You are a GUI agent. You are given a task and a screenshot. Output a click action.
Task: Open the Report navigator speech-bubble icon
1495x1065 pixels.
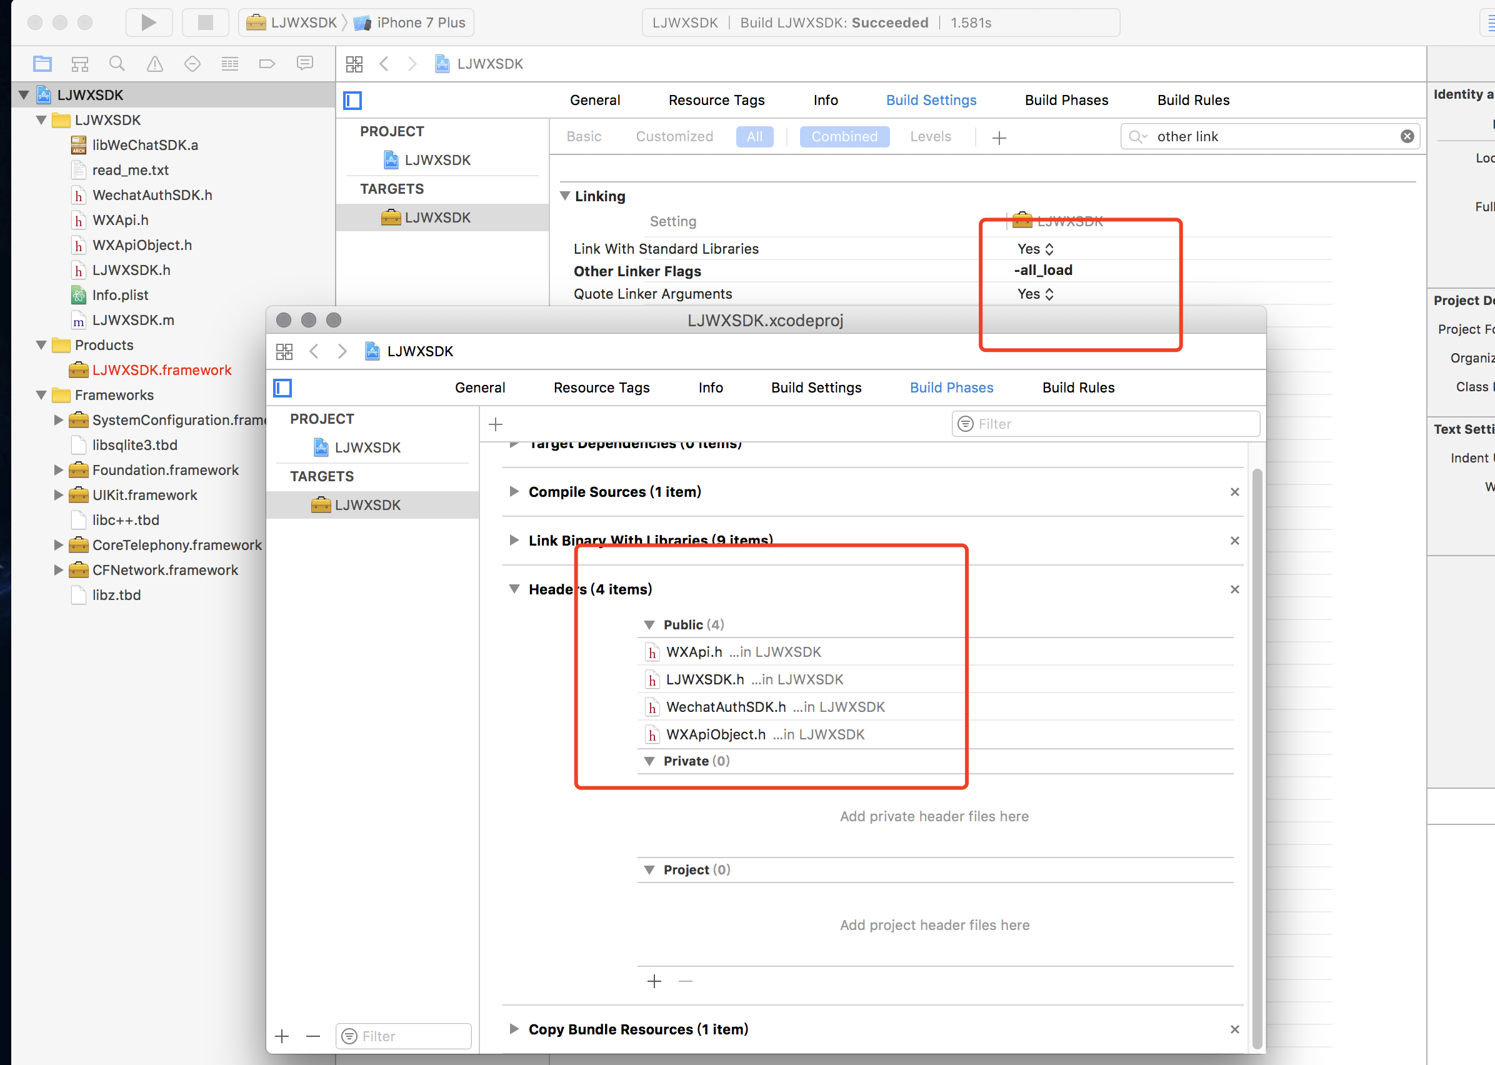tap(305, 64)
